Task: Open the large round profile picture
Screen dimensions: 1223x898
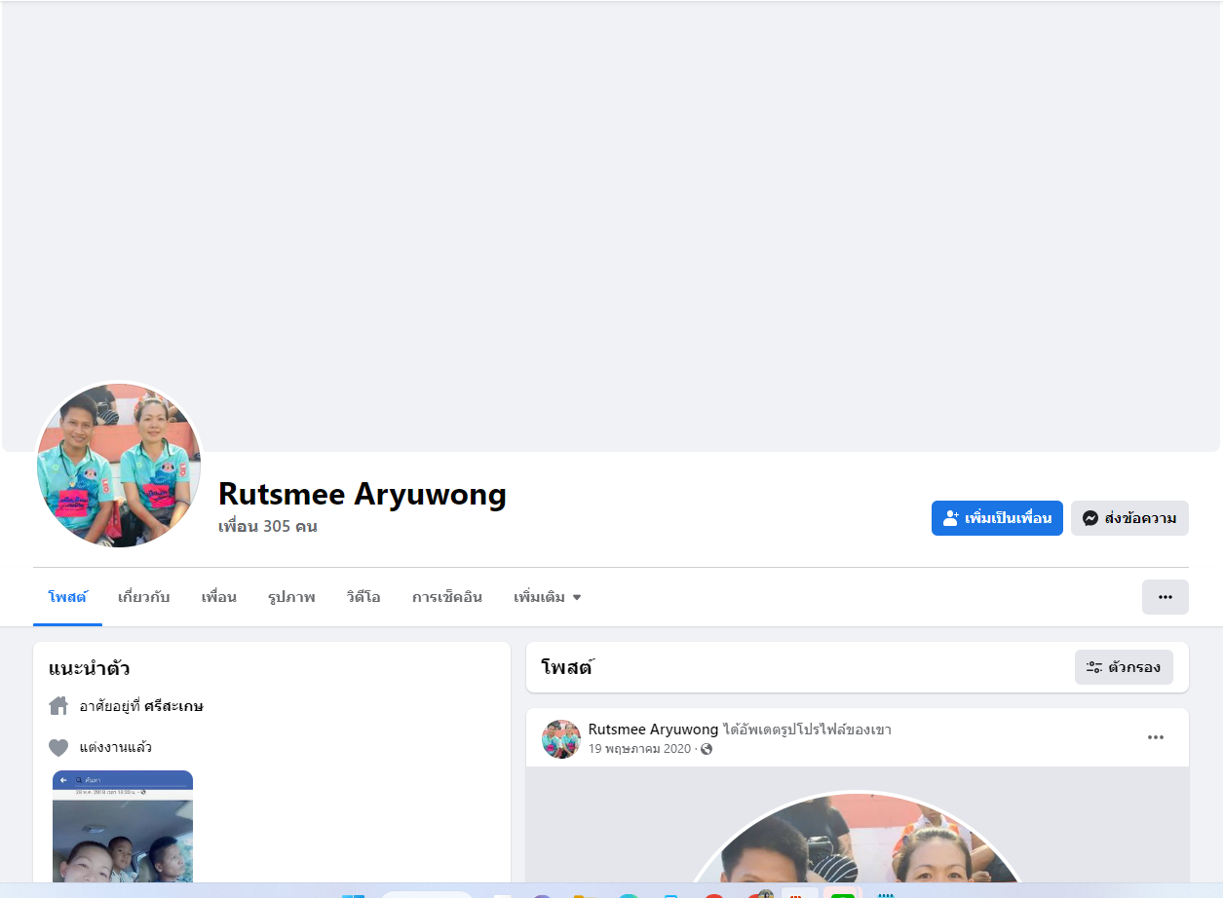Action: click(119, 465)
